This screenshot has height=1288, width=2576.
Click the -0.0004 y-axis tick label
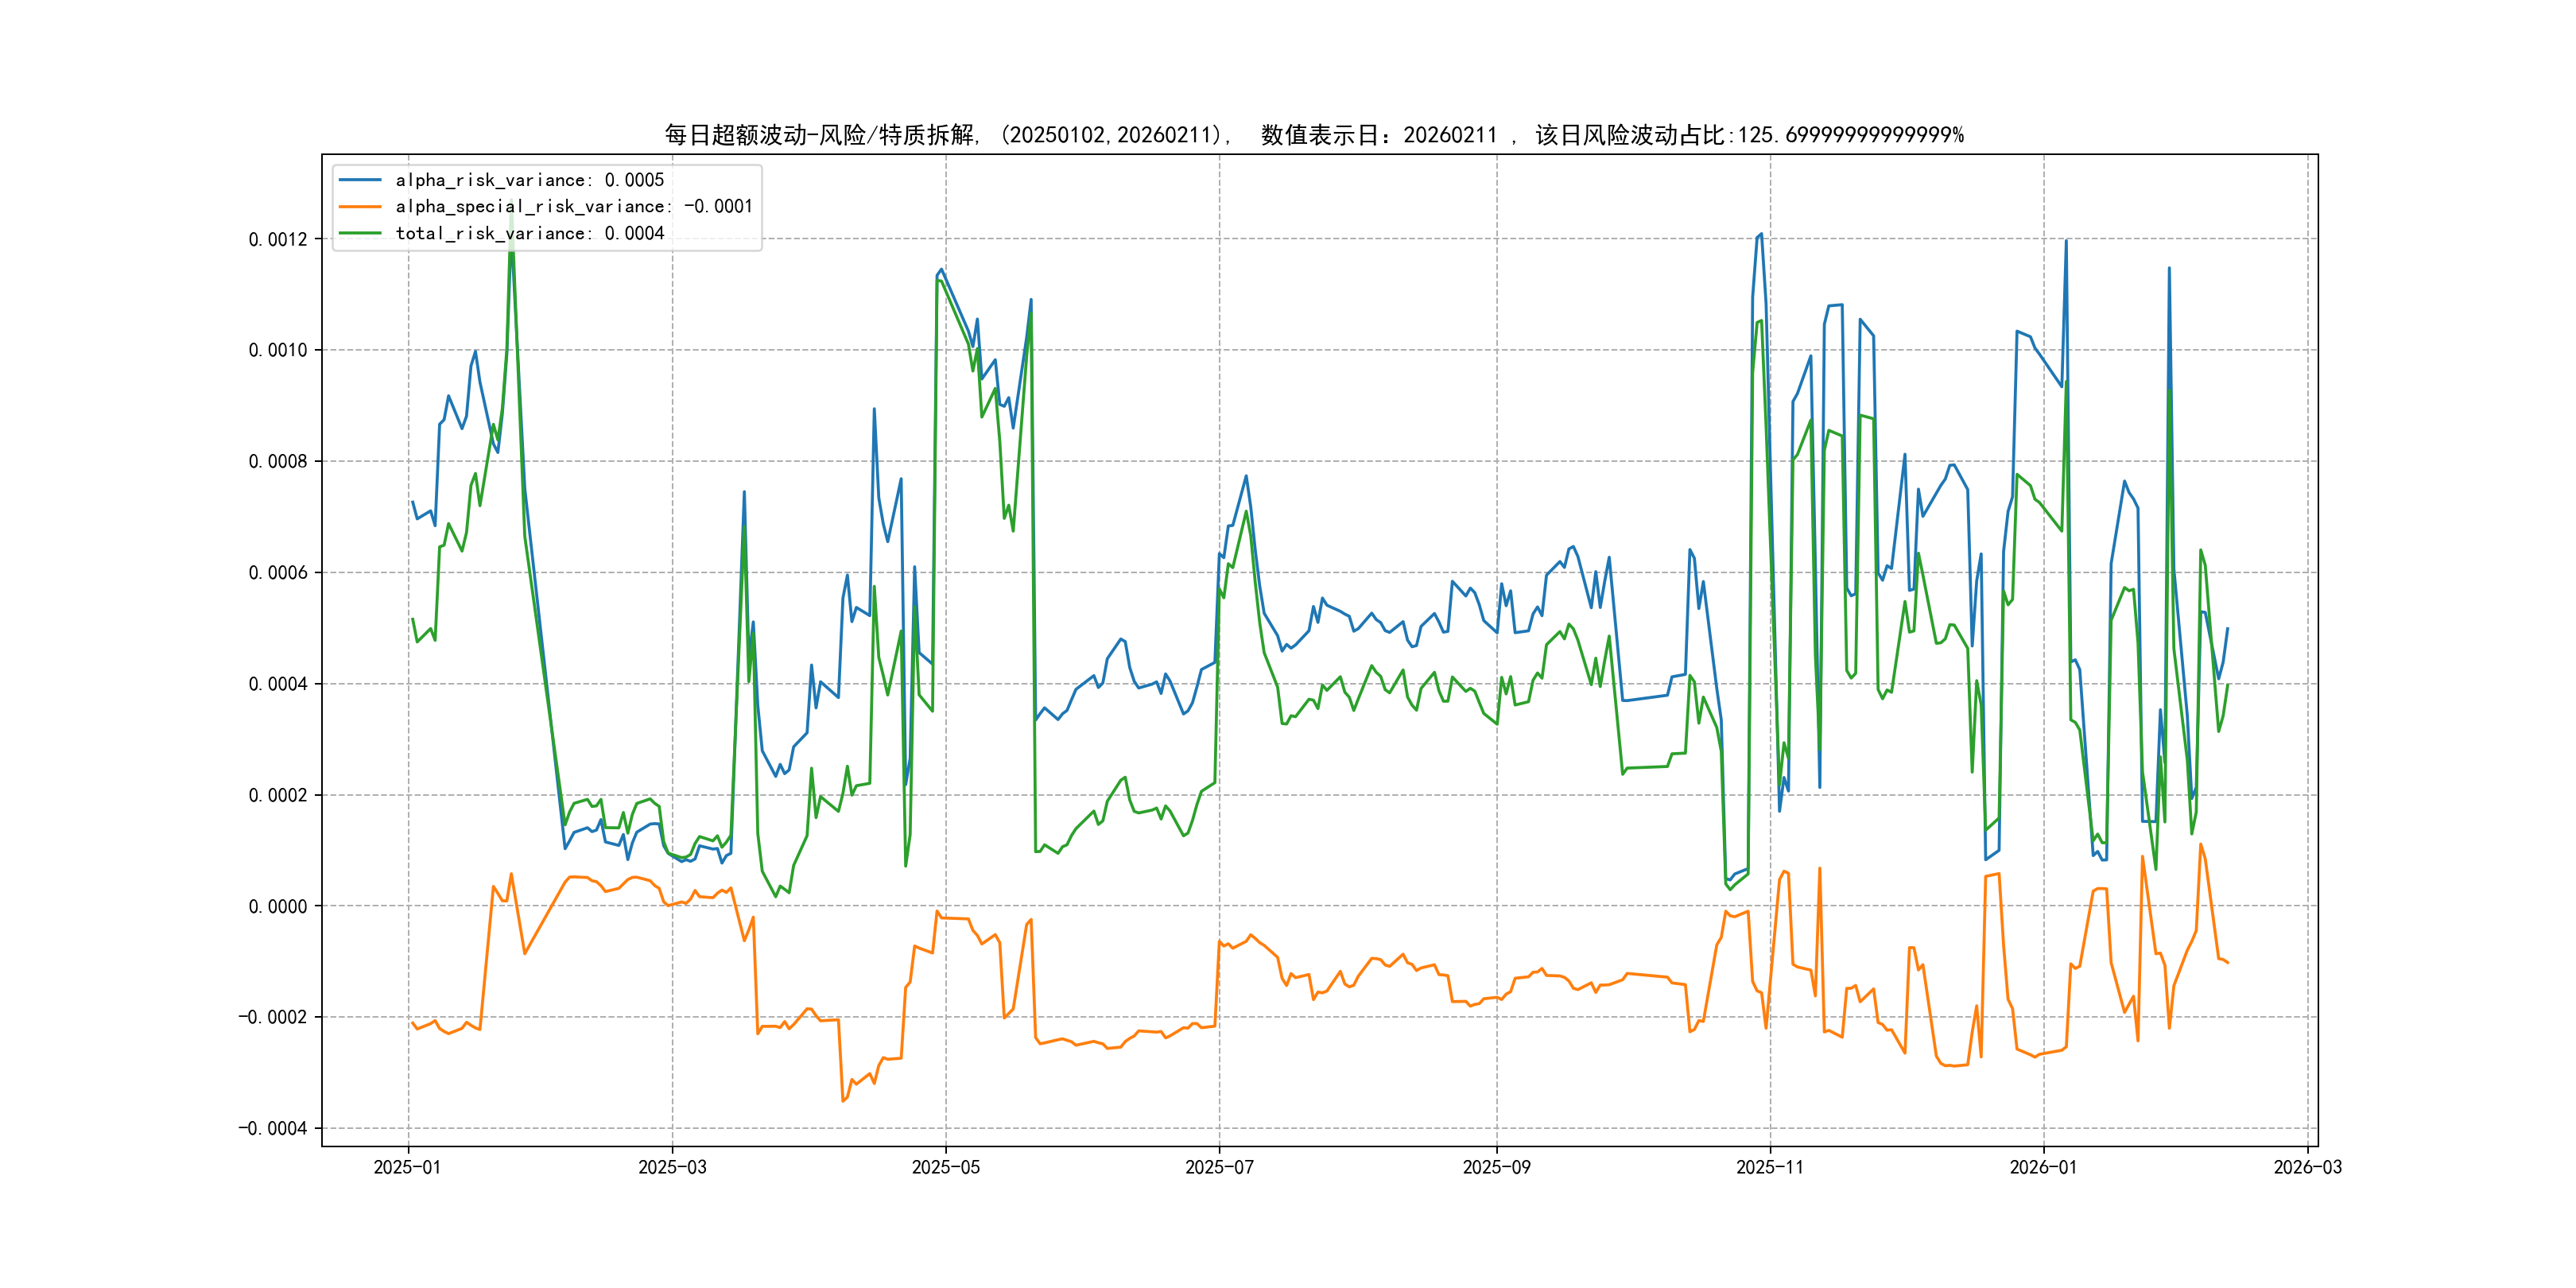pyautogui.click(x=272, y=1128)
